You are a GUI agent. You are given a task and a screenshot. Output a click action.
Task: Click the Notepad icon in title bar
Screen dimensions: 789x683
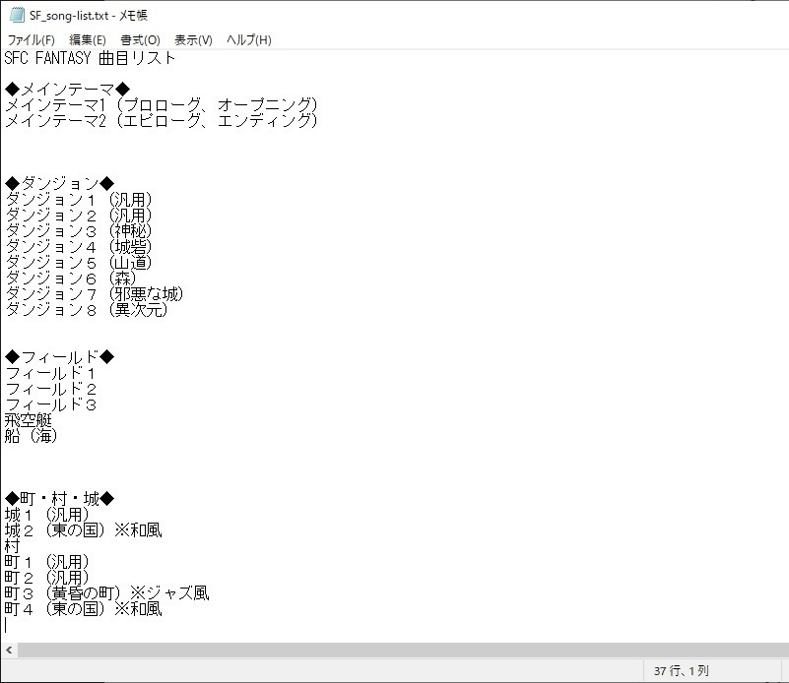click(x=17, y=15)
